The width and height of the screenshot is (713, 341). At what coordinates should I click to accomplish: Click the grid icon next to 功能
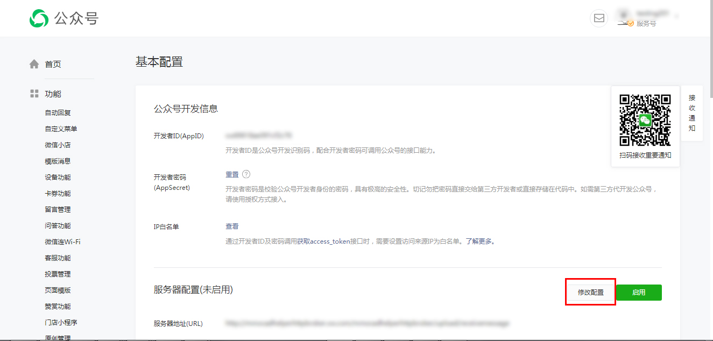33,93
